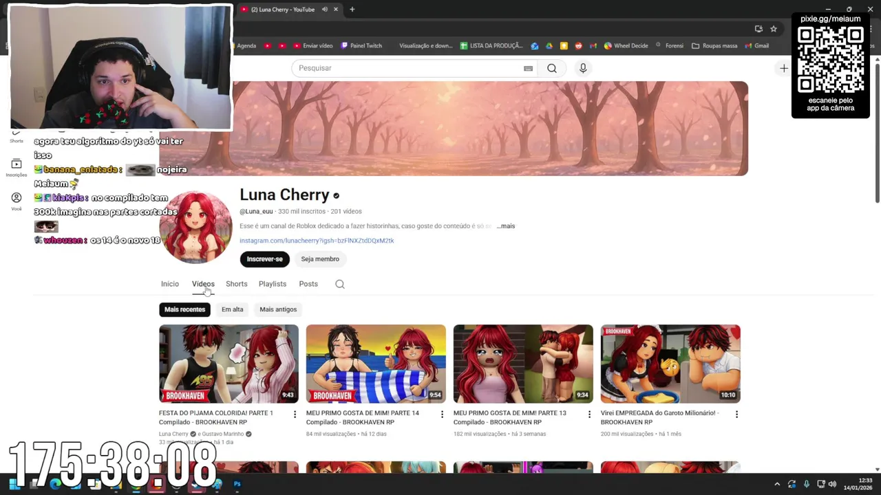Click the install app icon in address bar
This screenshot has height=495, width=881.
(x=758, y=29)
